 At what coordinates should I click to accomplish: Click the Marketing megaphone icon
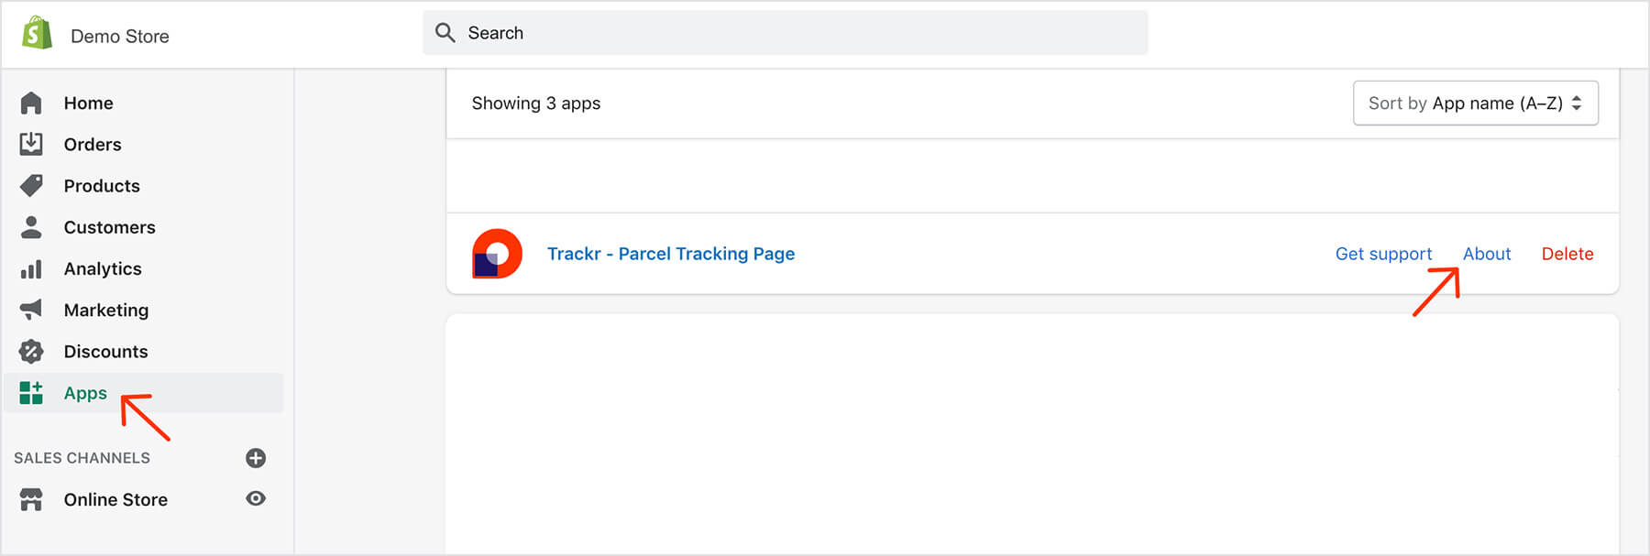coord(31,310)
